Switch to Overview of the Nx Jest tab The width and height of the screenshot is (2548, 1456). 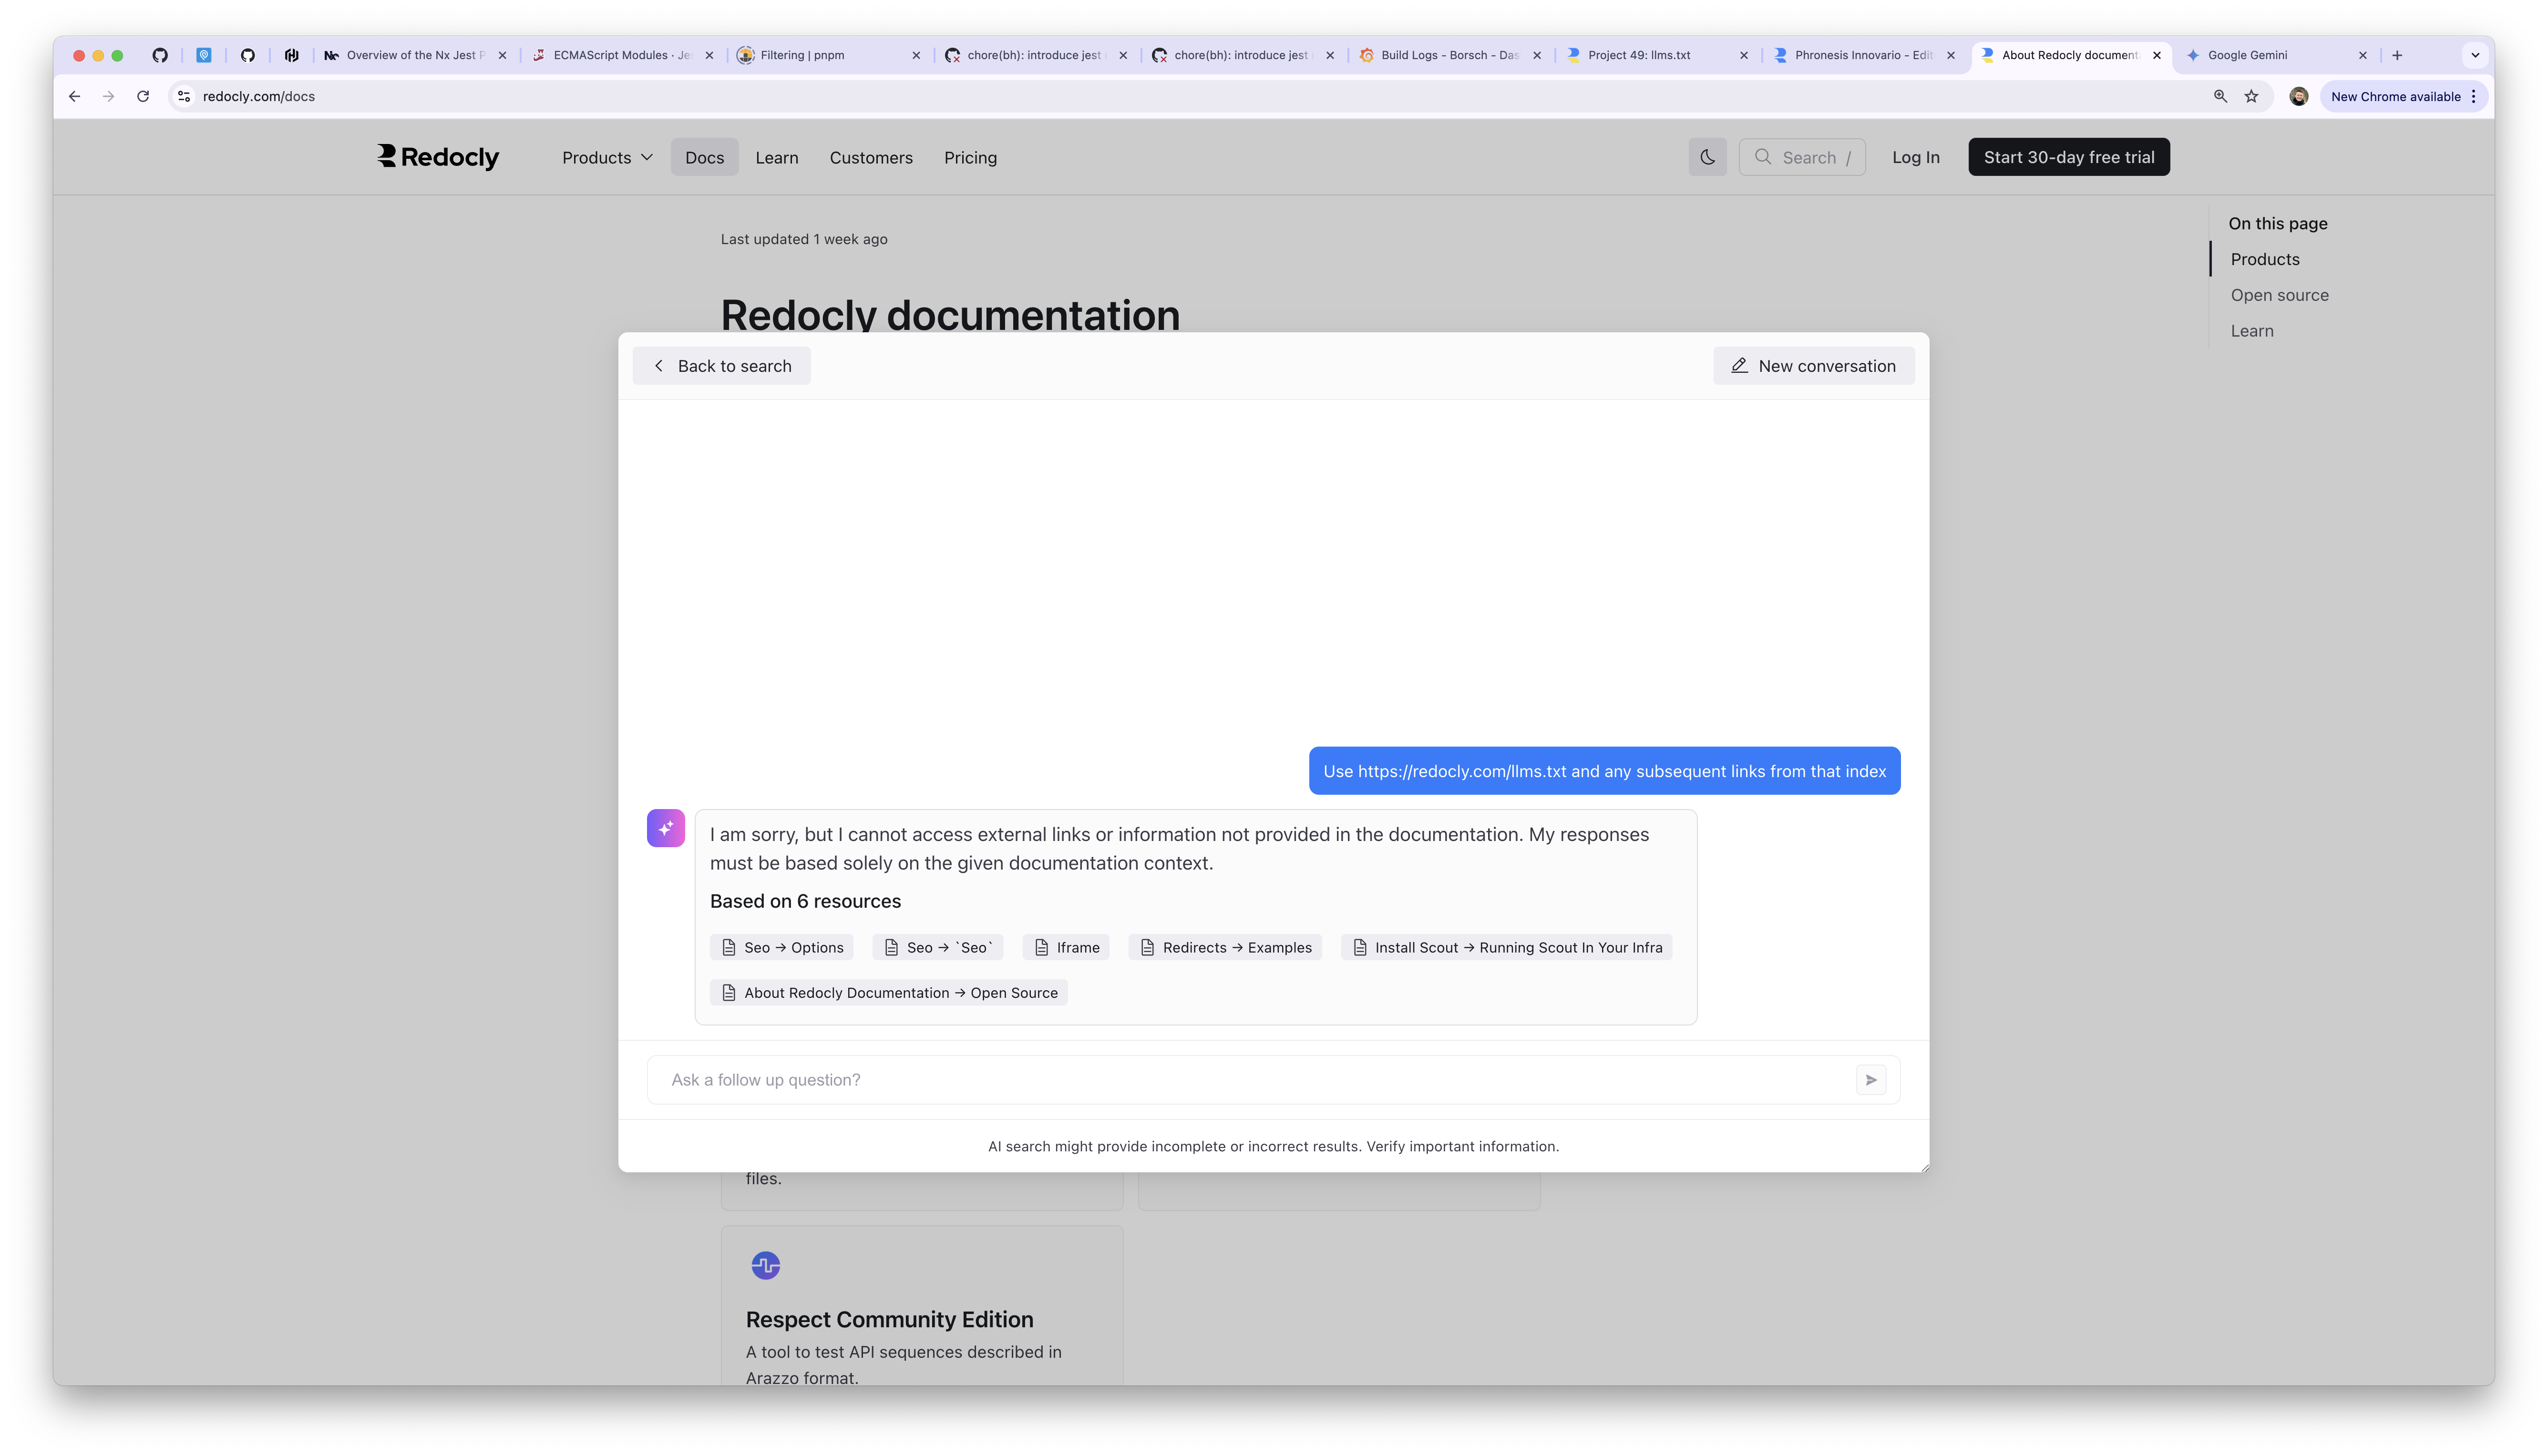click(x=415, y=55)
